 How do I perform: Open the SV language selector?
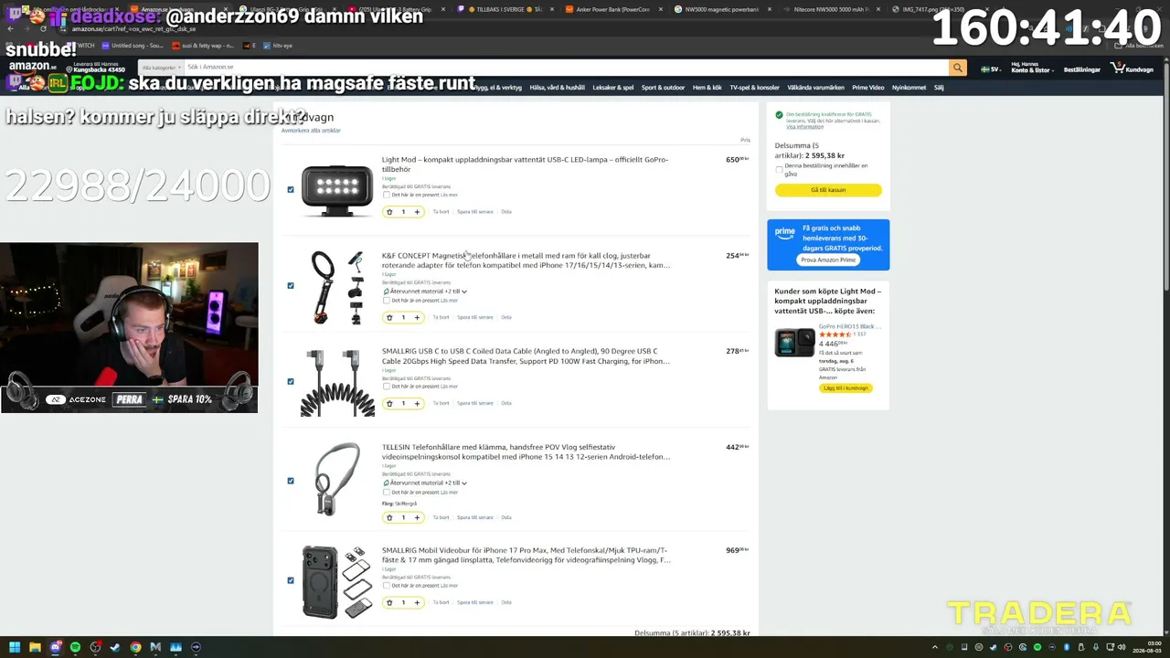point(990,69)
